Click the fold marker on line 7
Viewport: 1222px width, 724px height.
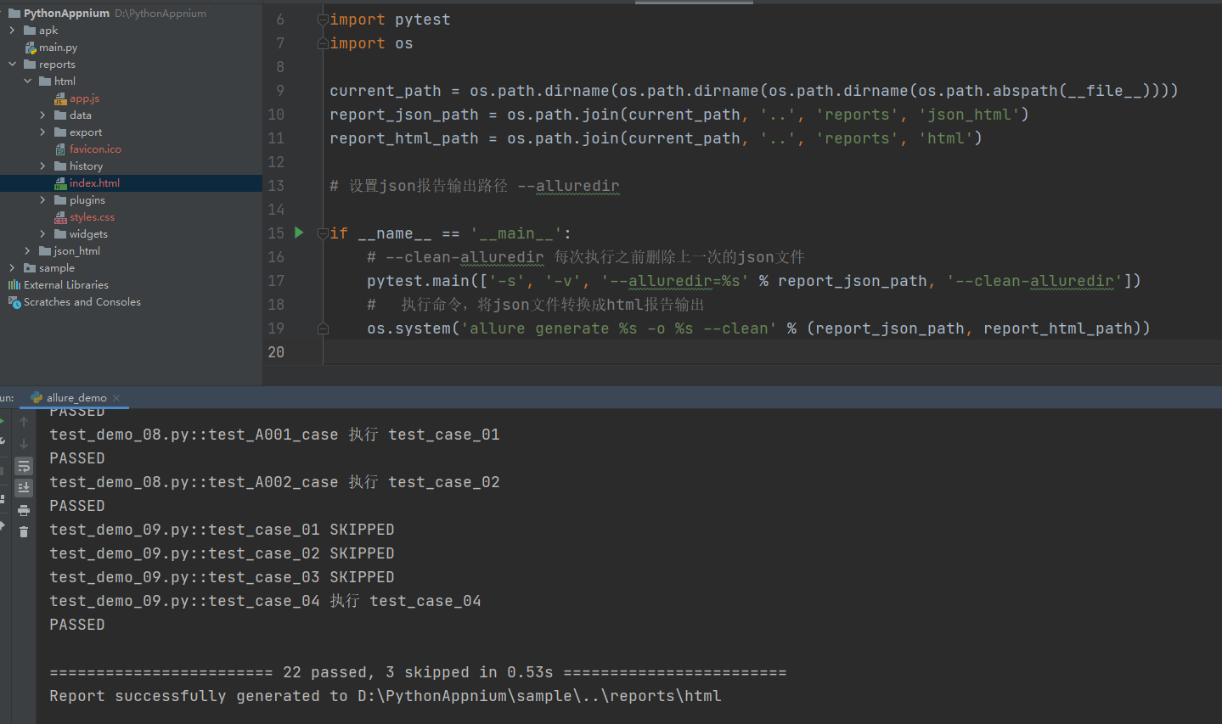pyautogui.click(x=323, y=43)
